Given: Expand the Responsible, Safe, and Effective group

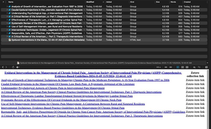Looking at the screenshot, I should click(6, 33).
